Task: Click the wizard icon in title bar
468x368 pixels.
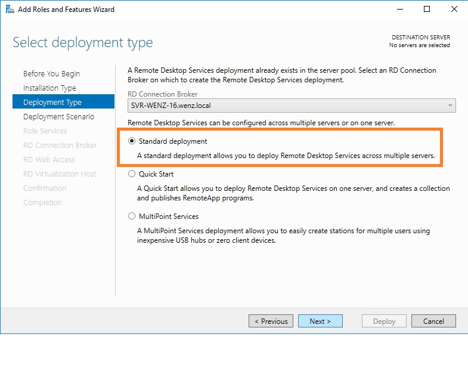Action: point(10,10)
